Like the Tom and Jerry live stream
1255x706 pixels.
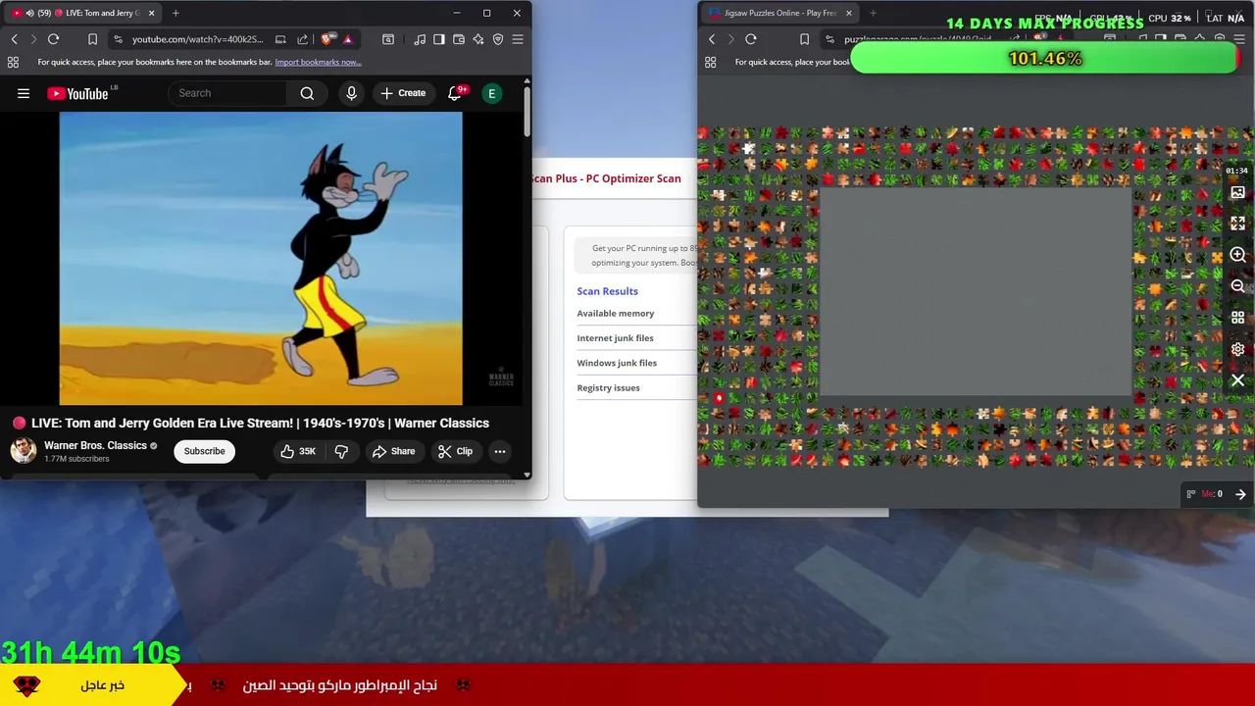tap(298, 451)
